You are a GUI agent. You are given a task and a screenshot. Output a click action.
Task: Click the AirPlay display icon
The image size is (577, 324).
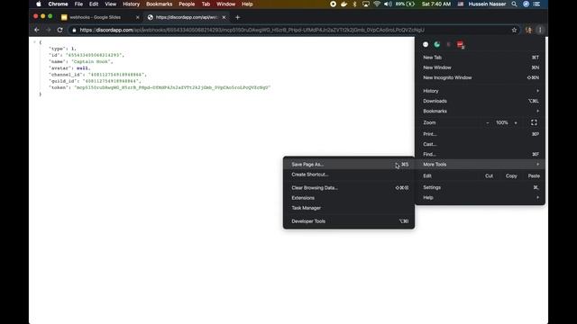366,4
